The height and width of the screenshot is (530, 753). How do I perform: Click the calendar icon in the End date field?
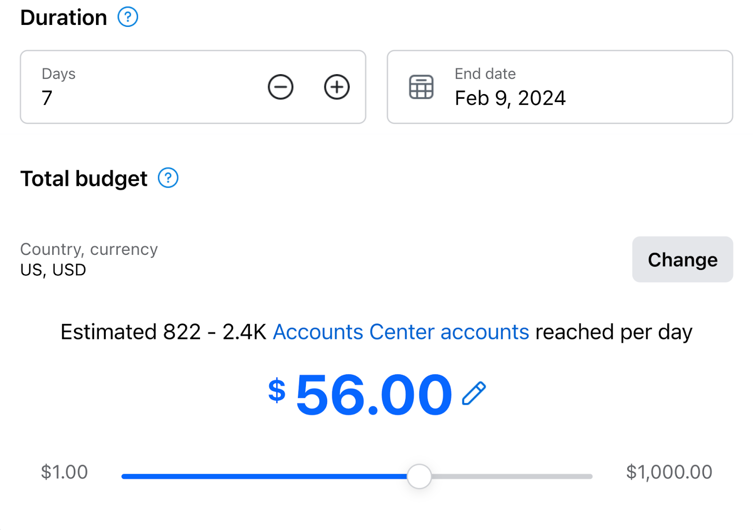point(420,86)
